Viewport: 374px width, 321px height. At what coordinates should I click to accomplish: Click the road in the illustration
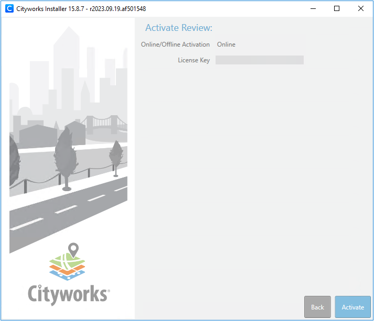pyautogui.click(x=68, y=209)
